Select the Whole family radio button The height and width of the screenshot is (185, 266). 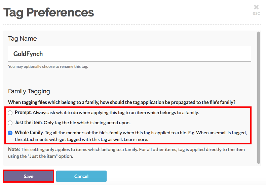[10, 133]
